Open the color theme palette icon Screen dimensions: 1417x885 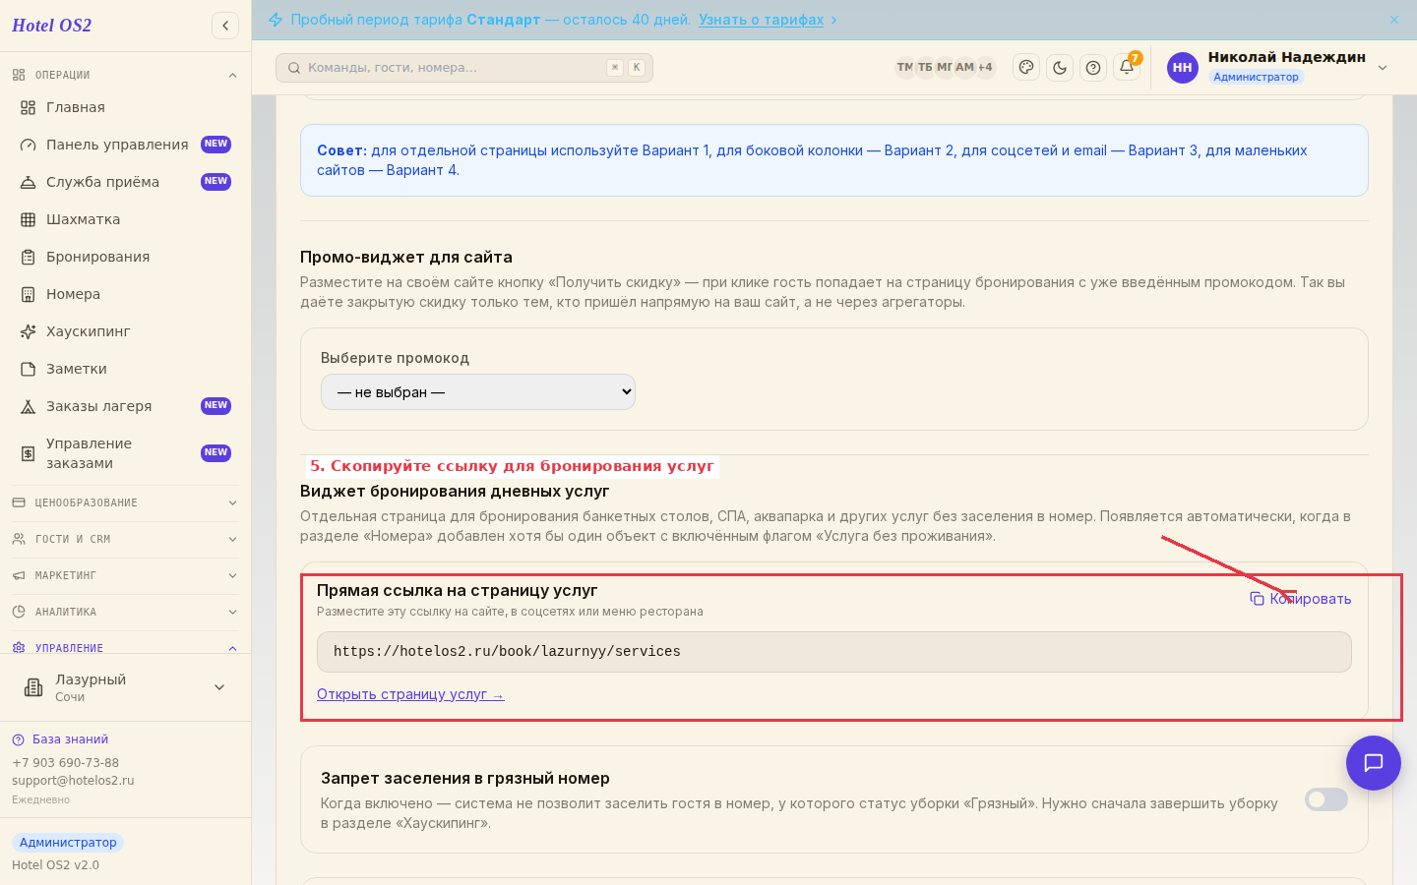pos(1026,68)
